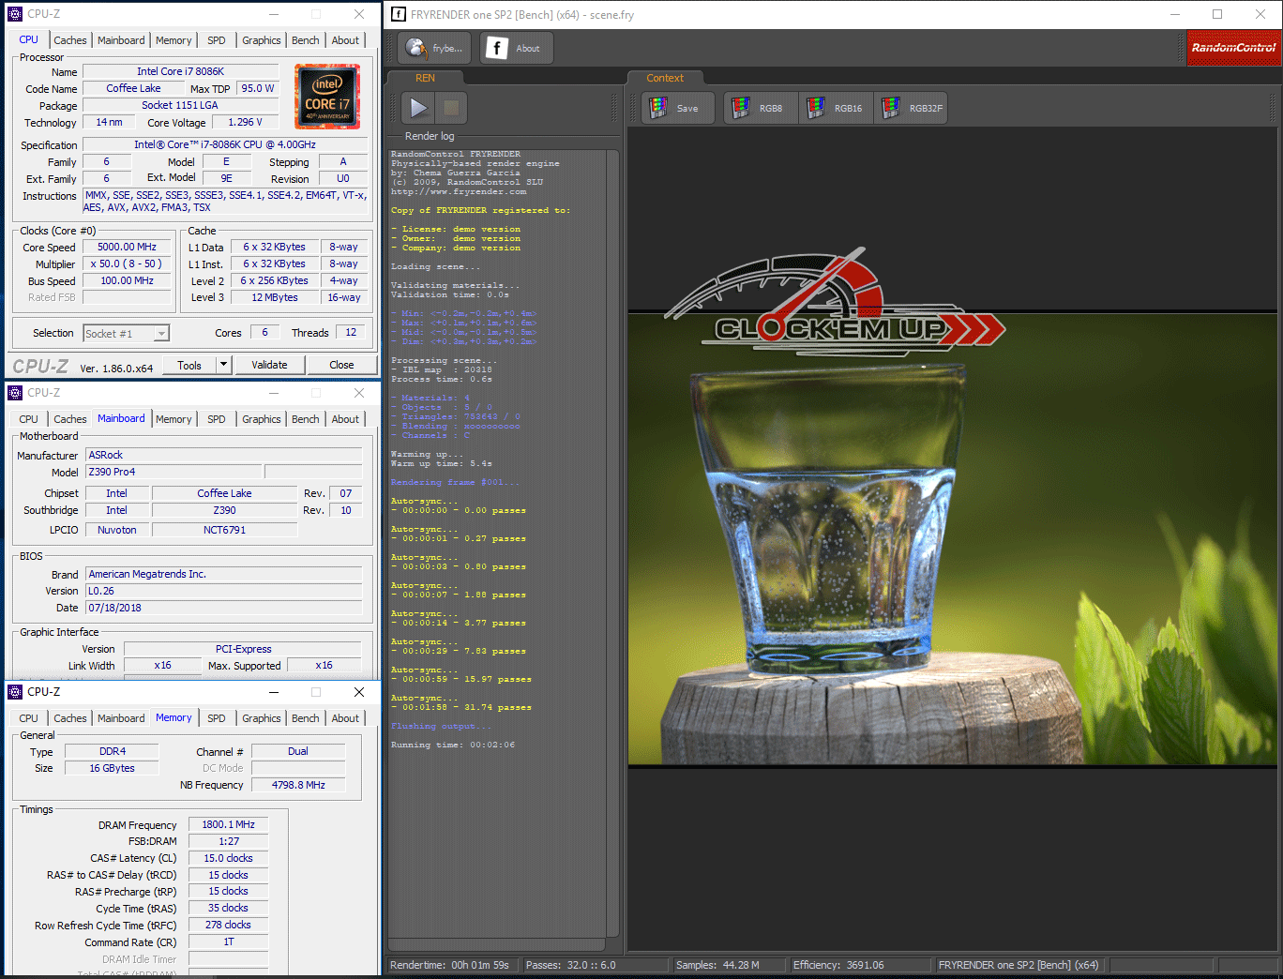Click the FSB:DRAM 1:27 value

tap(229, 841)
